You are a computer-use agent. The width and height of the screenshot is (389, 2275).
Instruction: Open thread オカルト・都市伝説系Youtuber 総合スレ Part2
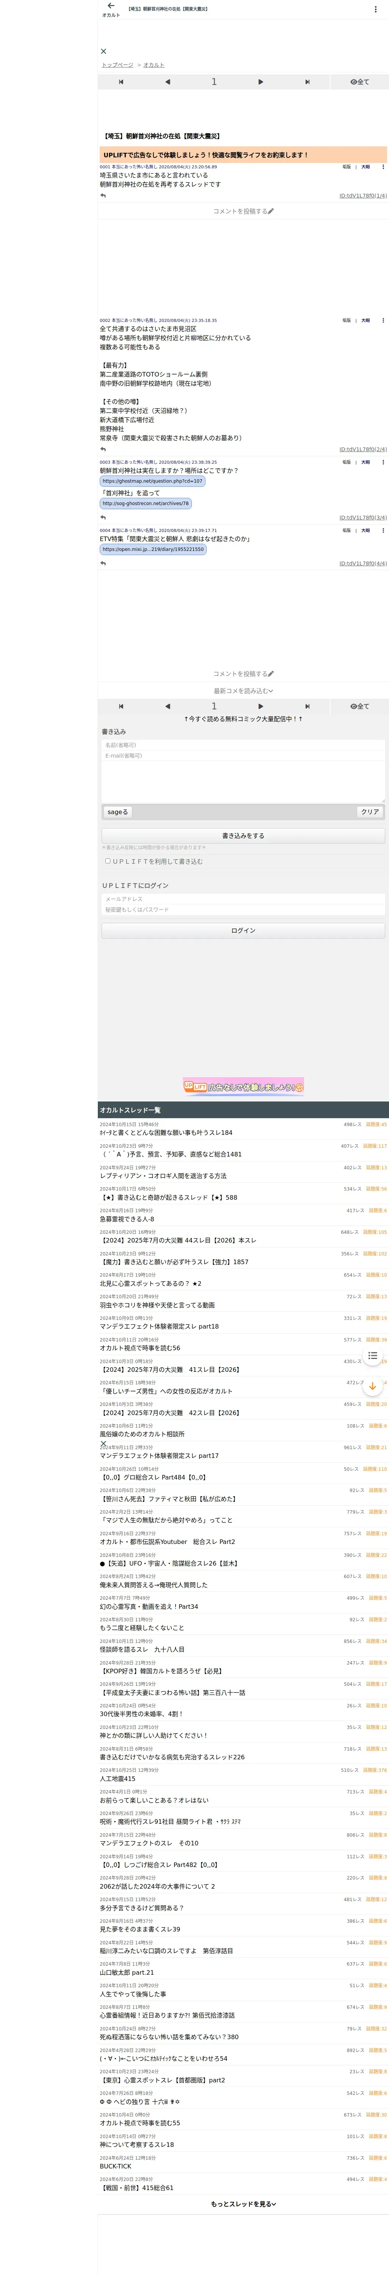[x=167, y=1542]
